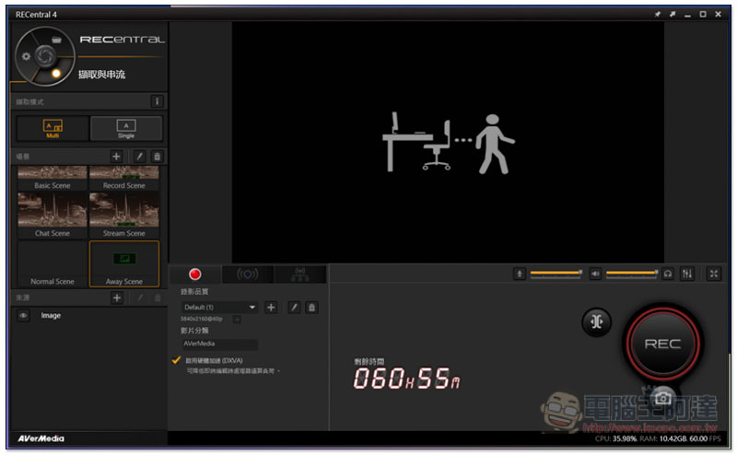737x455 pixels.
Task: Select the Chat Scene thumbnail
Action: click(53, 216)
